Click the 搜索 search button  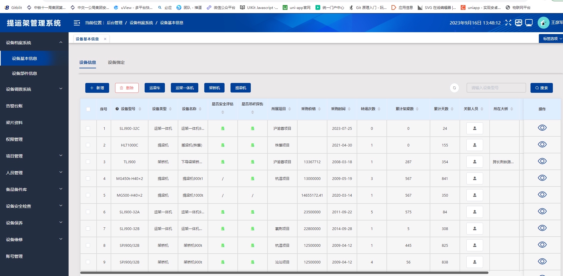(542, 88)
